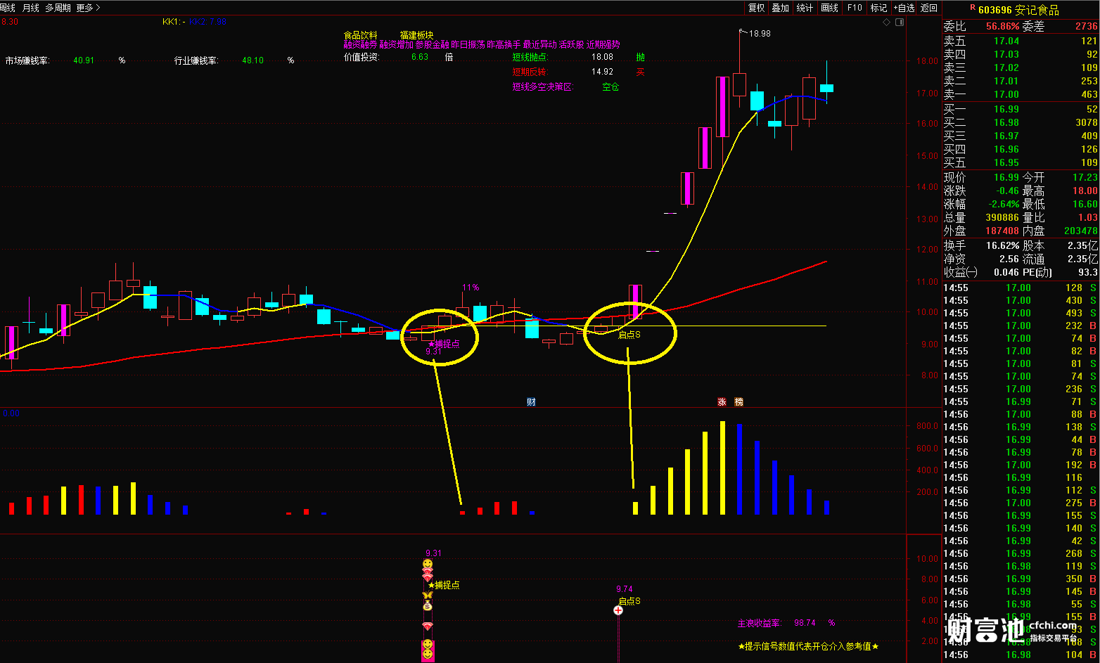Click the white plus marker under 启点S
1100x663 pixels.
[x=618, y=610]
